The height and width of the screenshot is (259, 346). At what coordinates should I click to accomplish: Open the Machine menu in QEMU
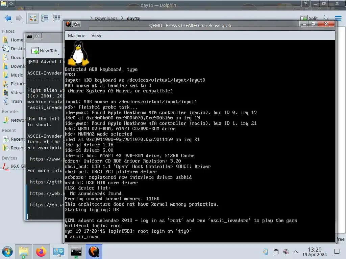tap(76, 35)
